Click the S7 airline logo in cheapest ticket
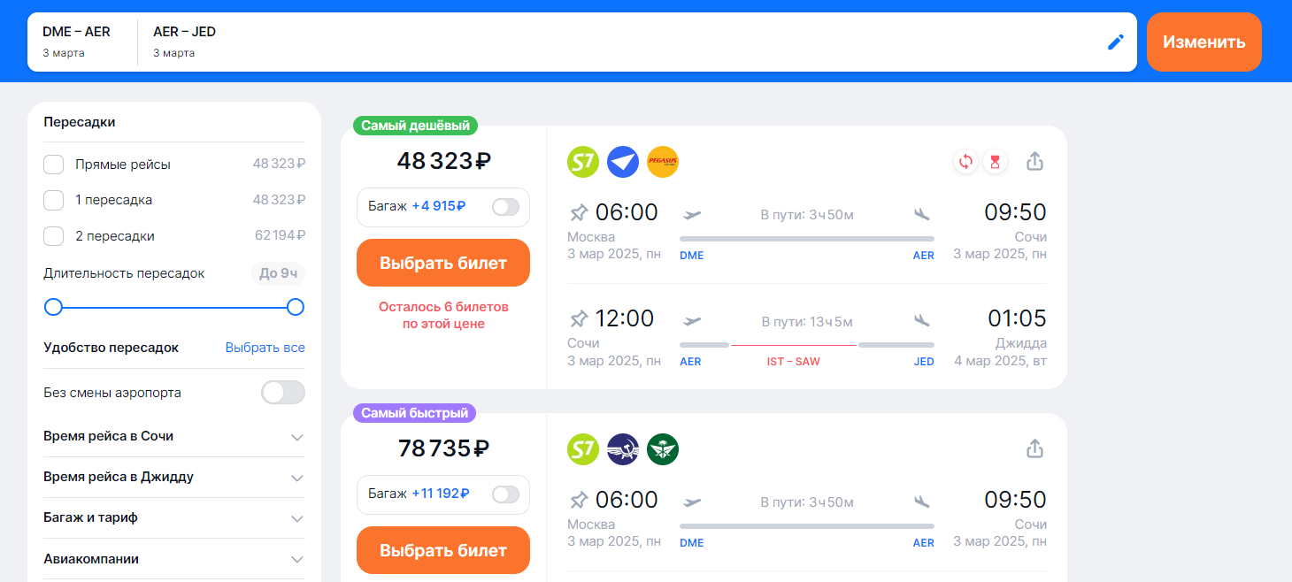1292x582 pixels. (x=583, y=162)
